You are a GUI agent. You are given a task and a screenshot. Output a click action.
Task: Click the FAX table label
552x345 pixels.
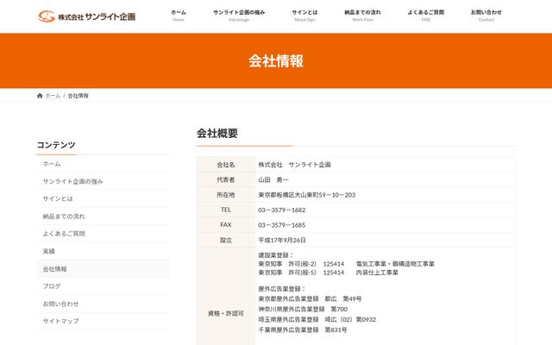click(226, 224)
